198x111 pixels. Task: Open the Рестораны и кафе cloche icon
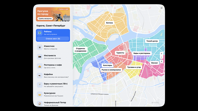click(x=40, y=66)
